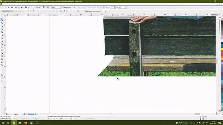
Task: Click the weather widget on taskbar
Action: (185, 123)
